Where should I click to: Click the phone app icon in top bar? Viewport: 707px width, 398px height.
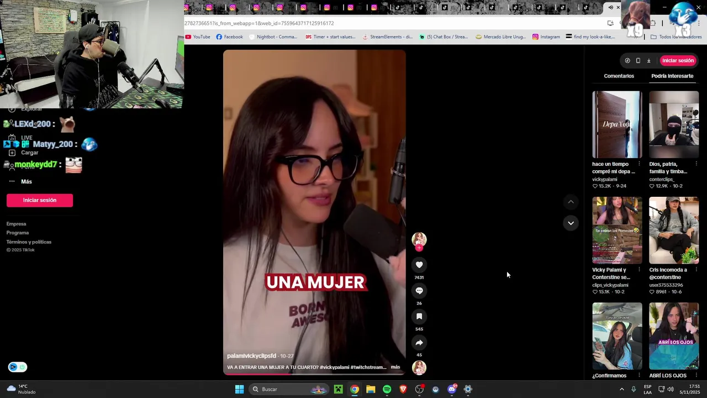pos(638,61)
